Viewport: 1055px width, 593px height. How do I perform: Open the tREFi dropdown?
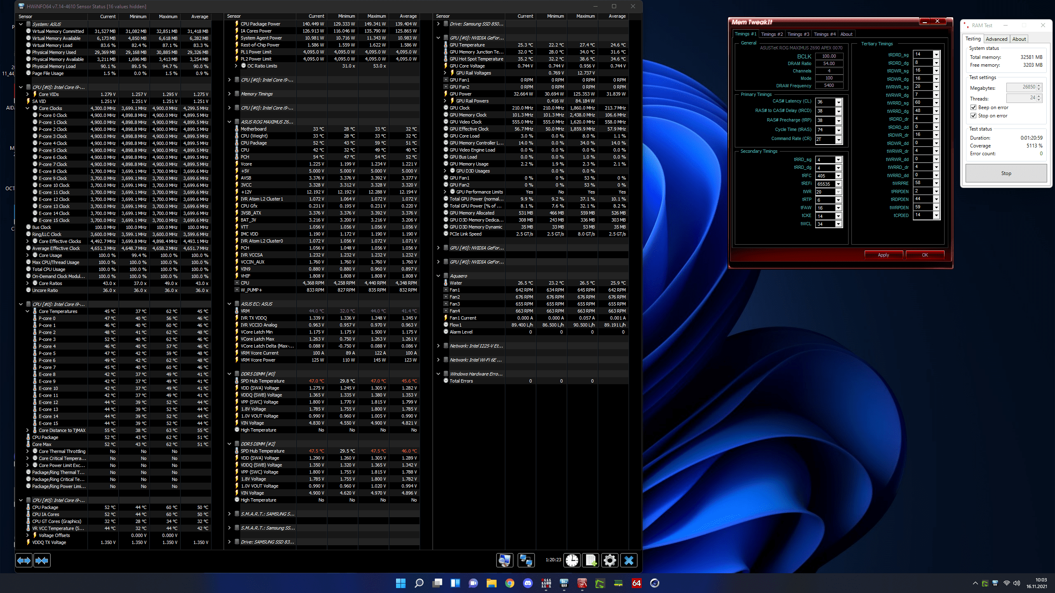point(838,184)
